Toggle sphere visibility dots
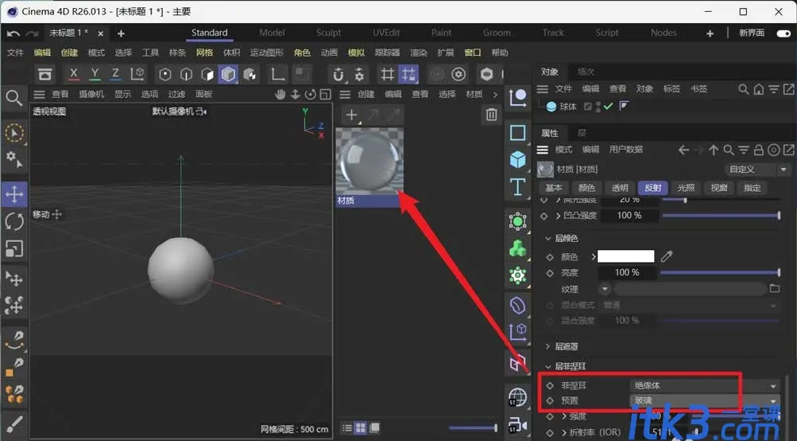797x441 pixels. click(x=599, y=106)
